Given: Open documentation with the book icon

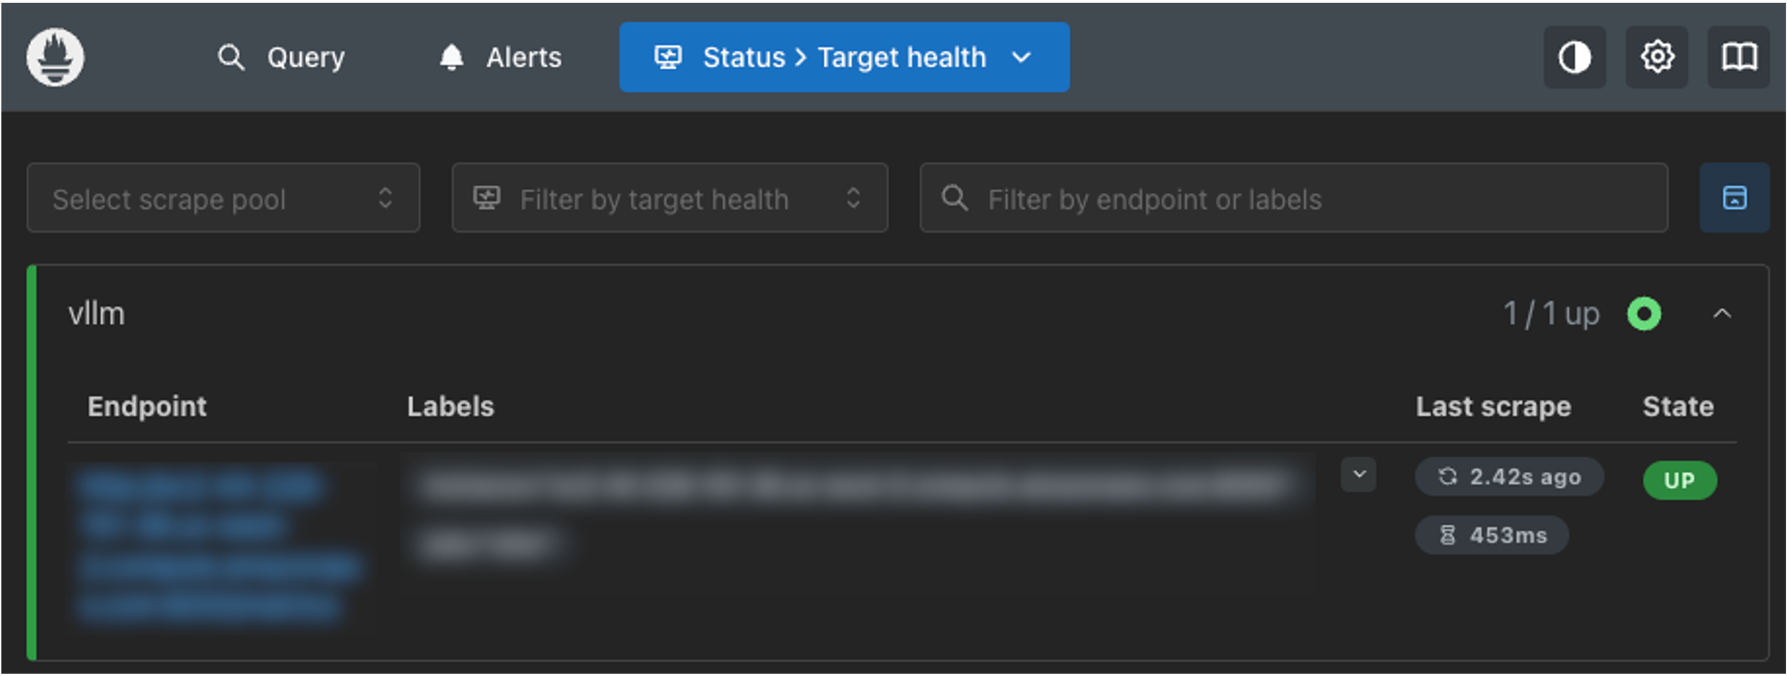Looking at the screenshot, I should 1739,57.
